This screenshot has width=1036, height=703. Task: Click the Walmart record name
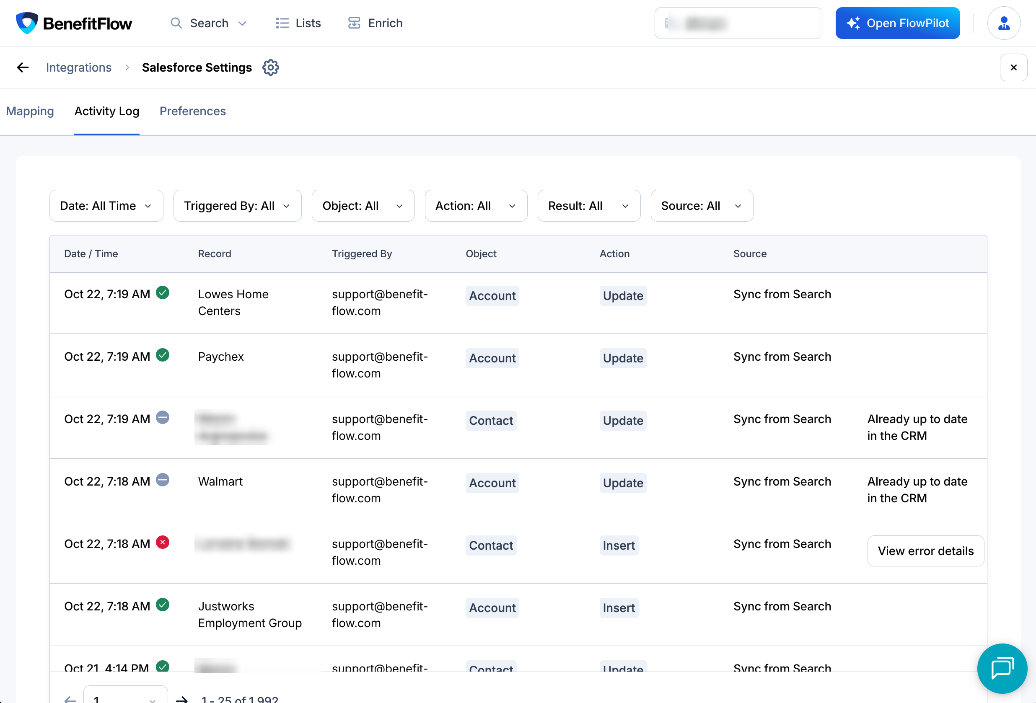point(220,482)
